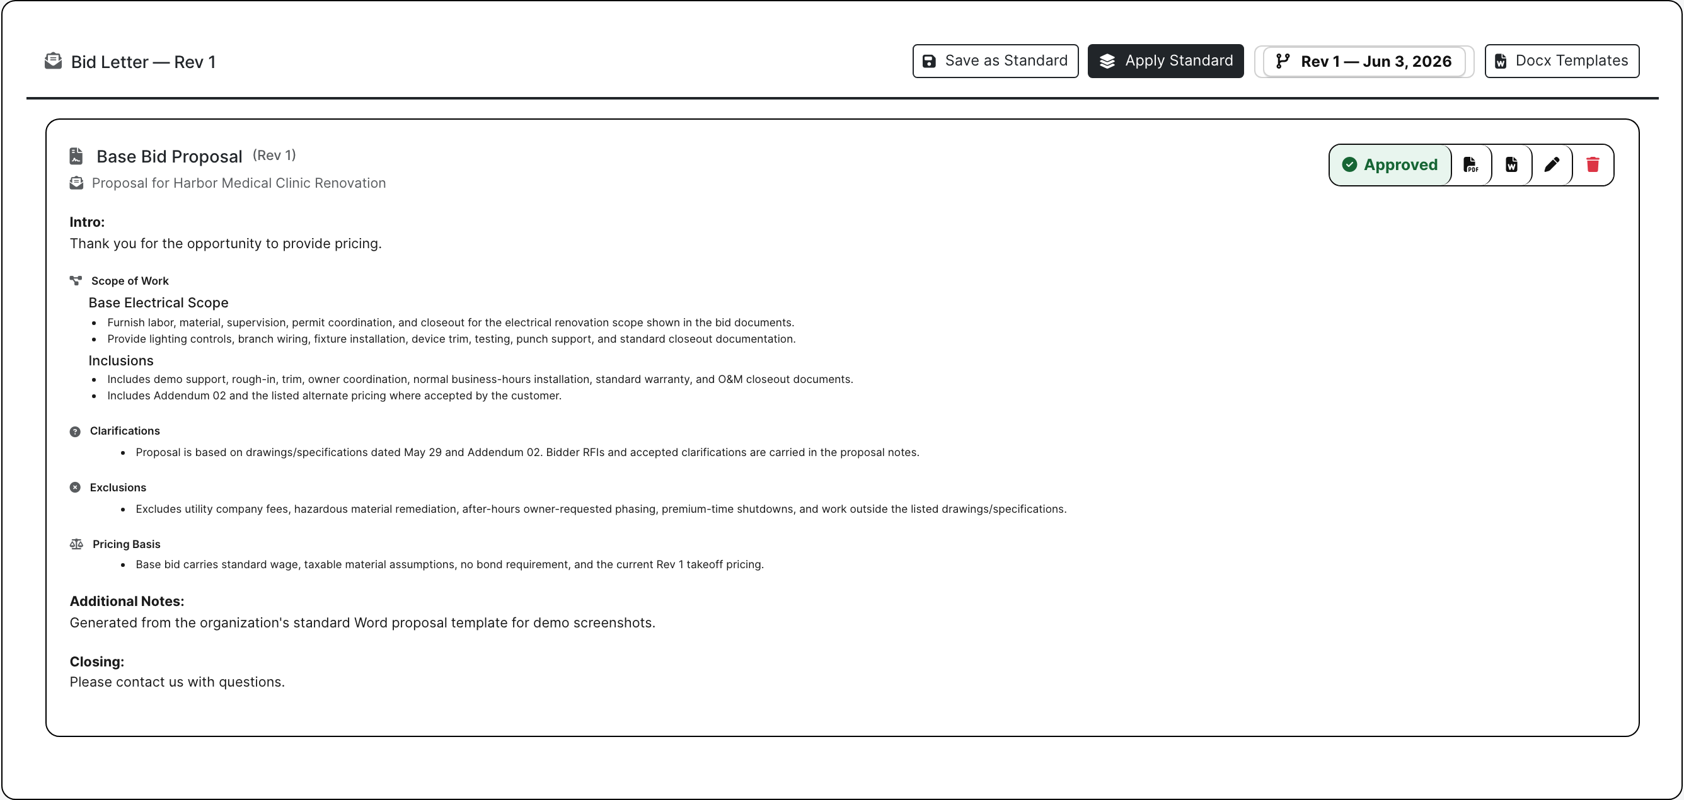Image resolution: width=1684 pixels, height=800 pixels.
Task: Click the '(Rev 1)' label next to title
Action: click(x=275, y=156)
